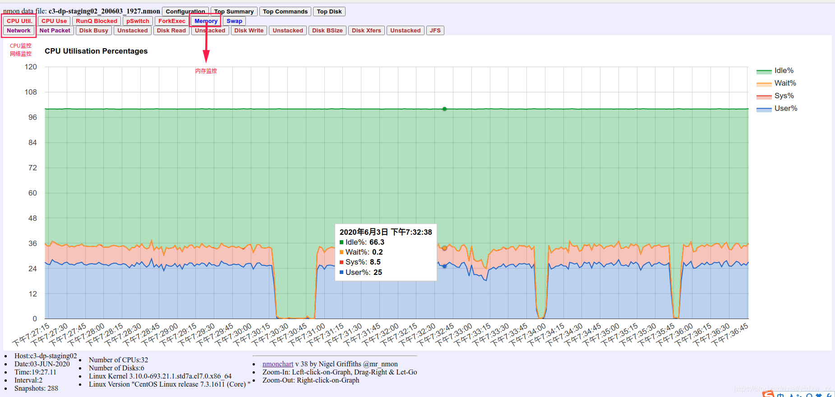Click the Number of Disks:6 entry
Viewport: 835px width, 397px height.
click(116, 368)
